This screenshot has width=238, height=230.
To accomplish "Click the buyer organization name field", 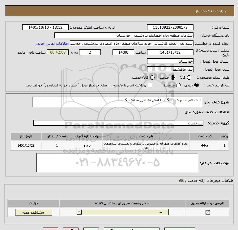I will tap(124, 35).
